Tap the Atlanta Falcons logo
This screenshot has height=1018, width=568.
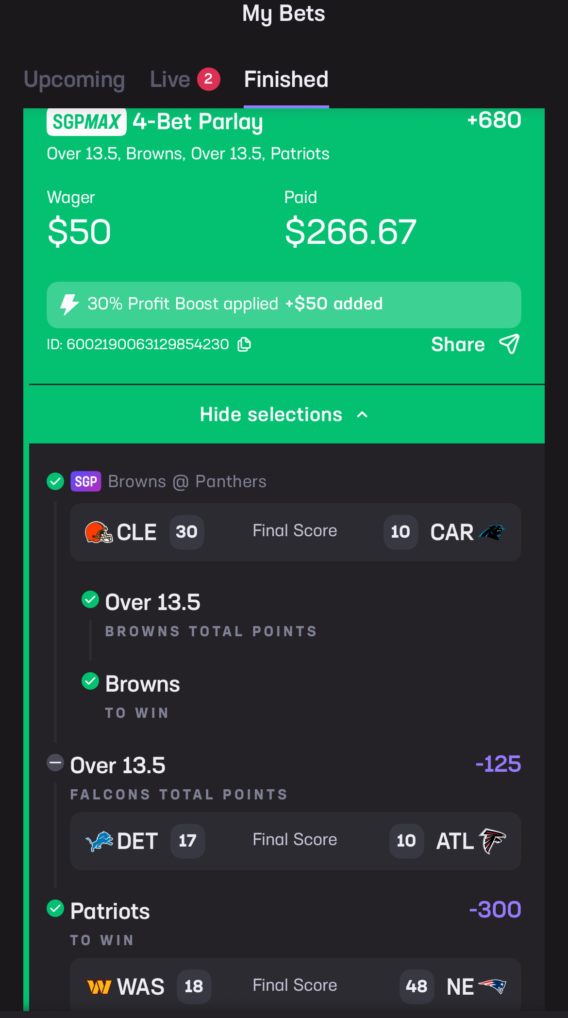pyautogui.click(x=492, y=841)
